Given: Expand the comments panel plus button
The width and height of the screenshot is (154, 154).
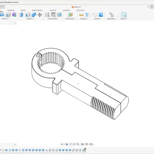Looking at the screenshot, I should [x=15, y=144].
